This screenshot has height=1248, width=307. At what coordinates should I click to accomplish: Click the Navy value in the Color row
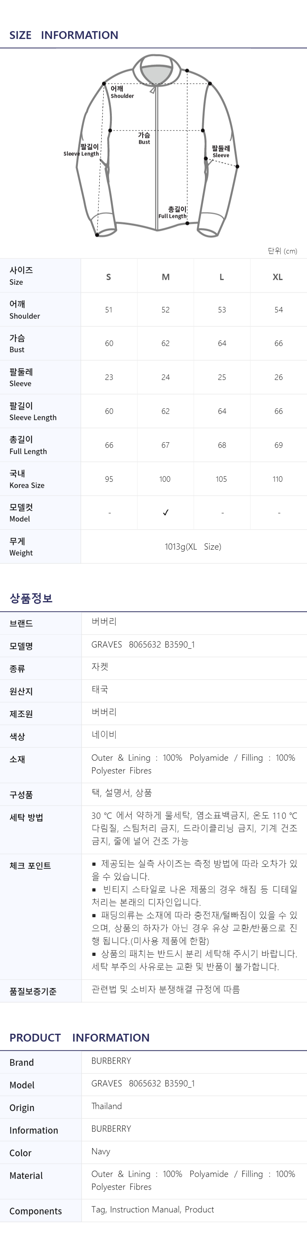click(x=101, y=1151)
